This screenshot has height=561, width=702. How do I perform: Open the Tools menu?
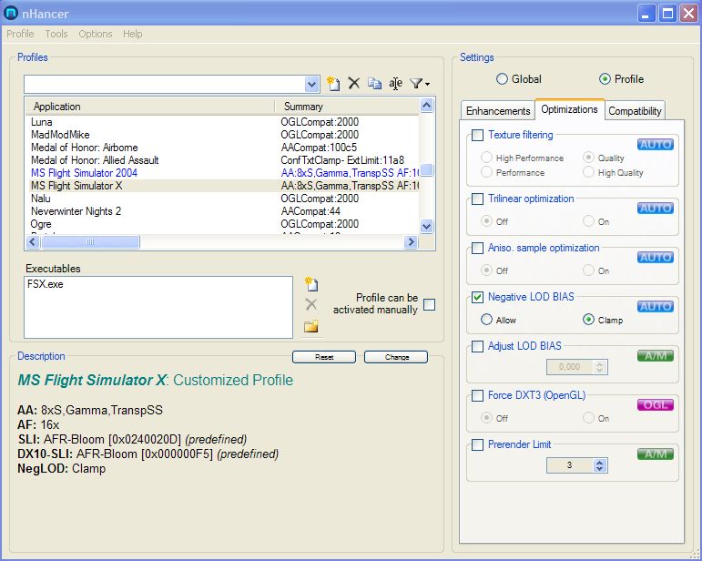tap(56, 34)
